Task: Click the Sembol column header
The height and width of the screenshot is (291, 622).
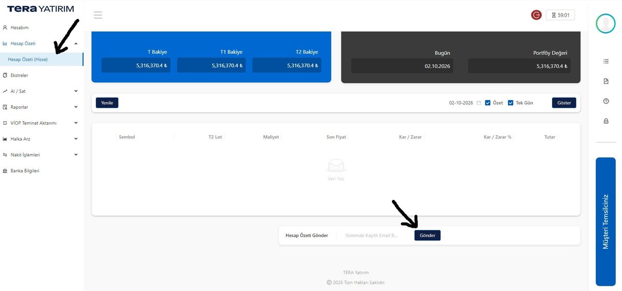Action: [x=127, y=137]
